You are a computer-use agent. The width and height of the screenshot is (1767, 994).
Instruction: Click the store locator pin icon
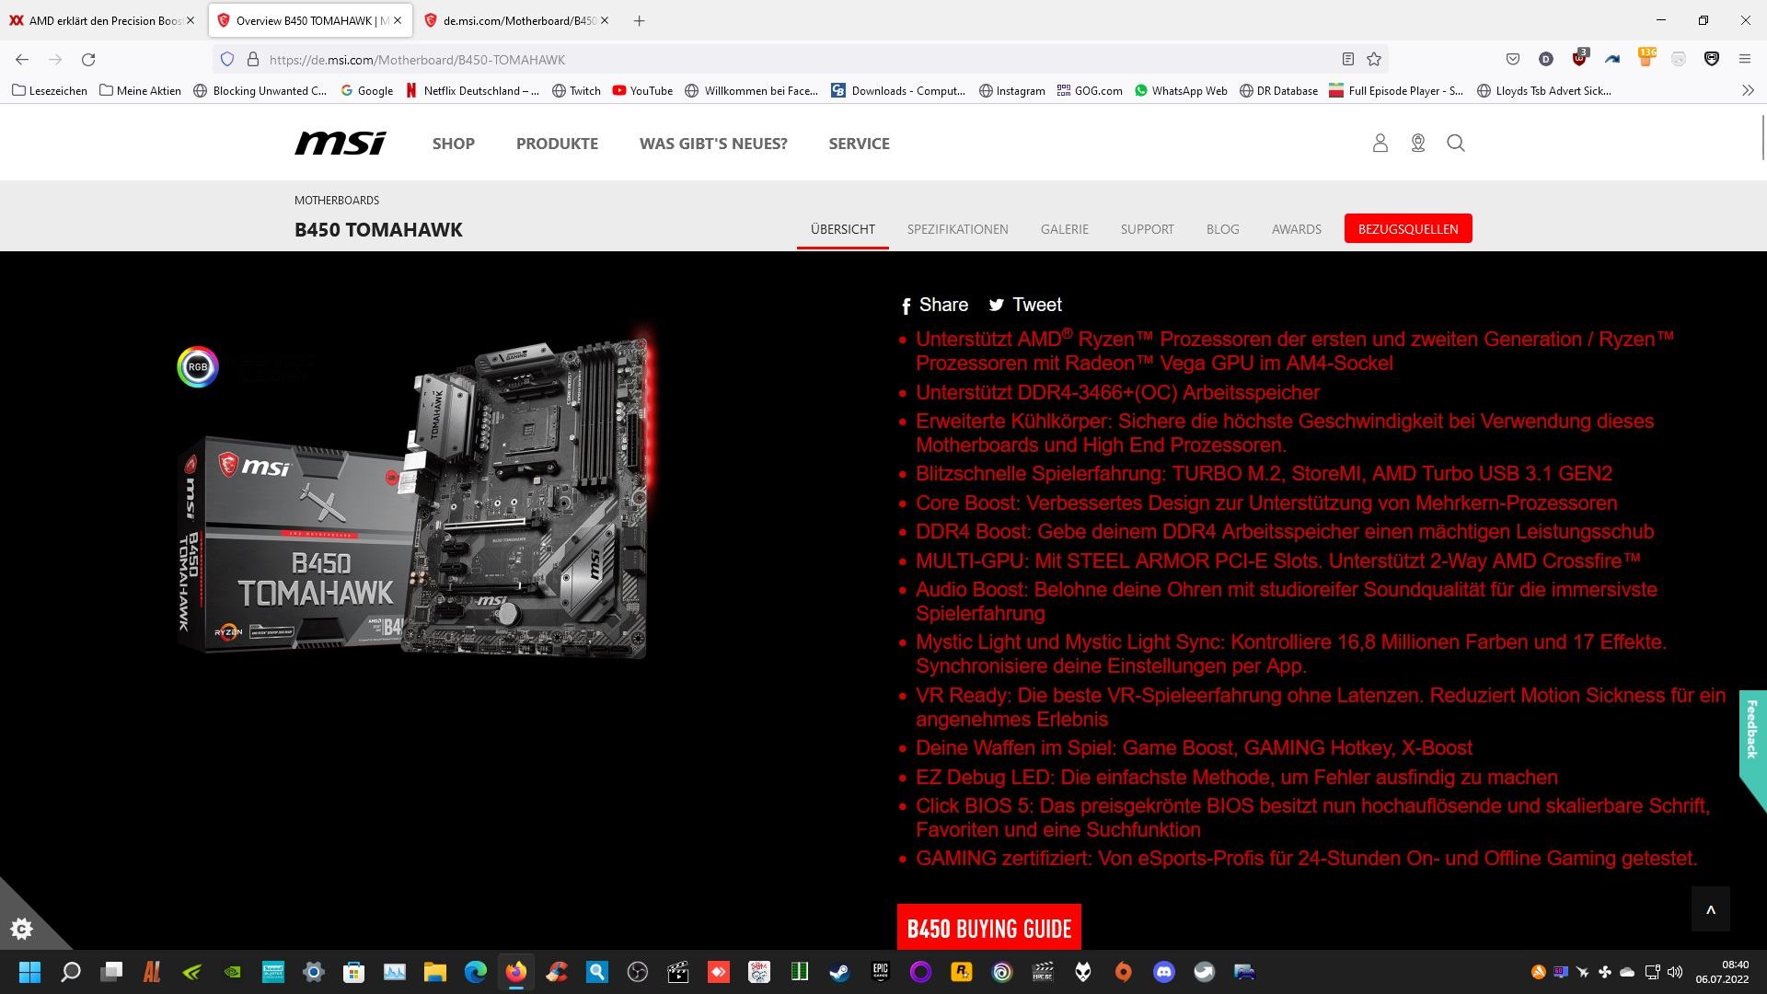(1417, 143)
